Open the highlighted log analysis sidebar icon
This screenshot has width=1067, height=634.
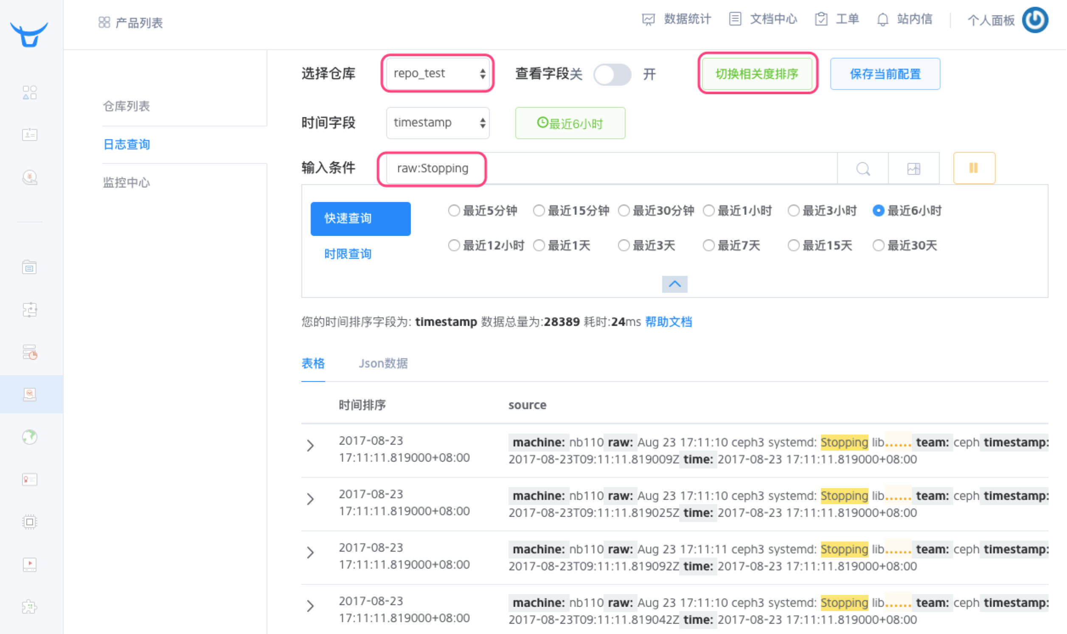click(29, 394)
